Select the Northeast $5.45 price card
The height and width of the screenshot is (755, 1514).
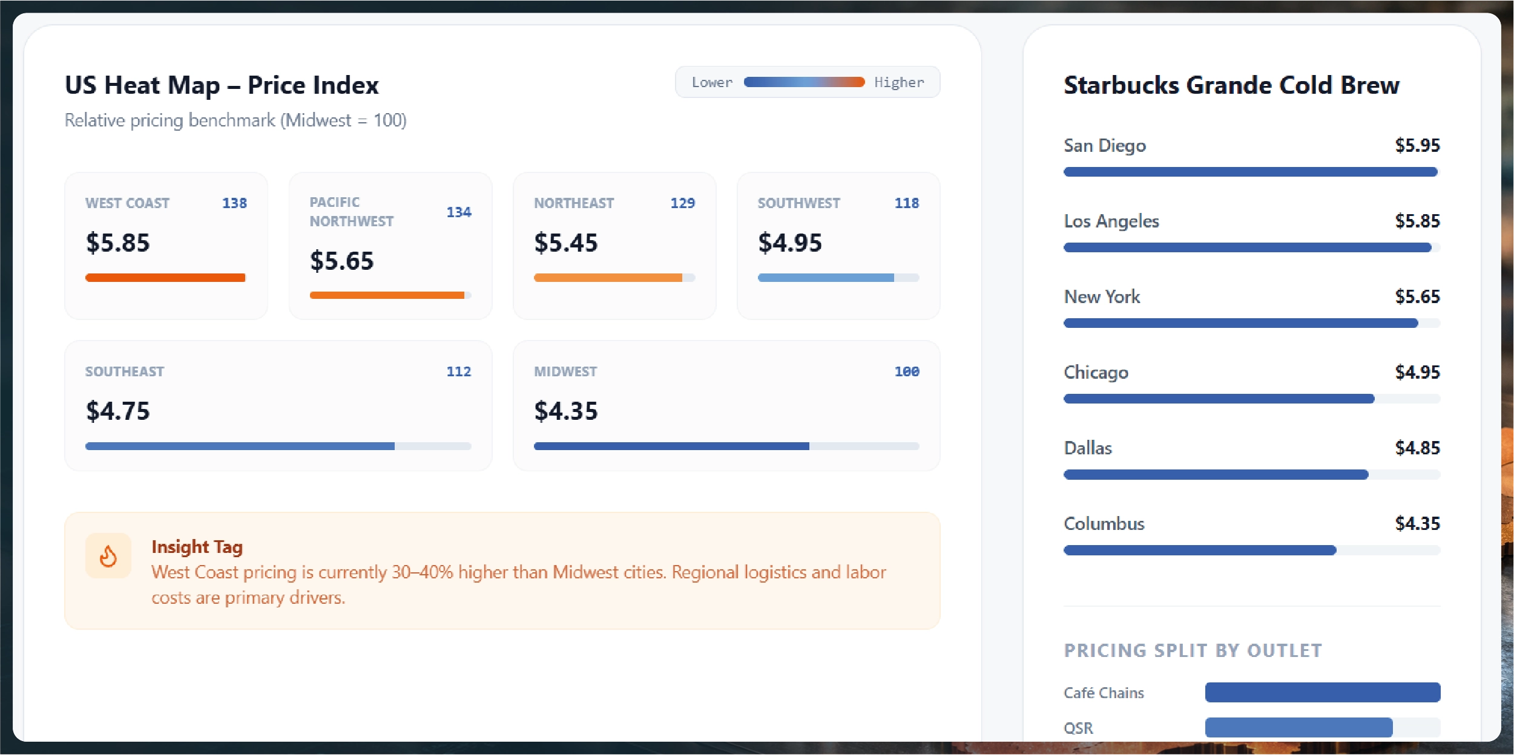[614, 246]
